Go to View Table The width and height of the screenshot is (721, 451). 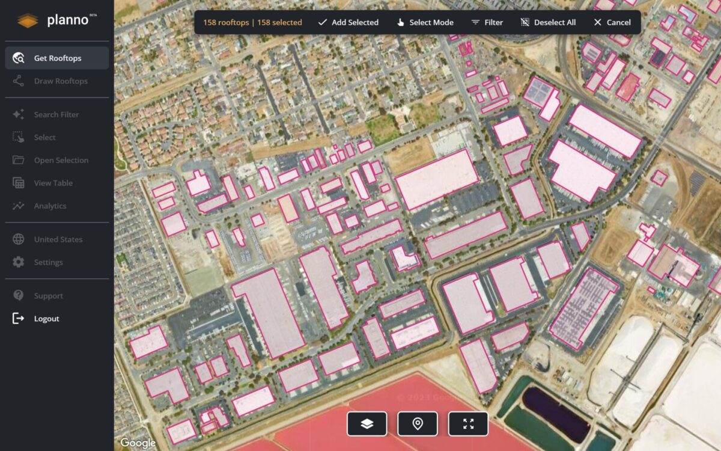click(x=57, y=183)
